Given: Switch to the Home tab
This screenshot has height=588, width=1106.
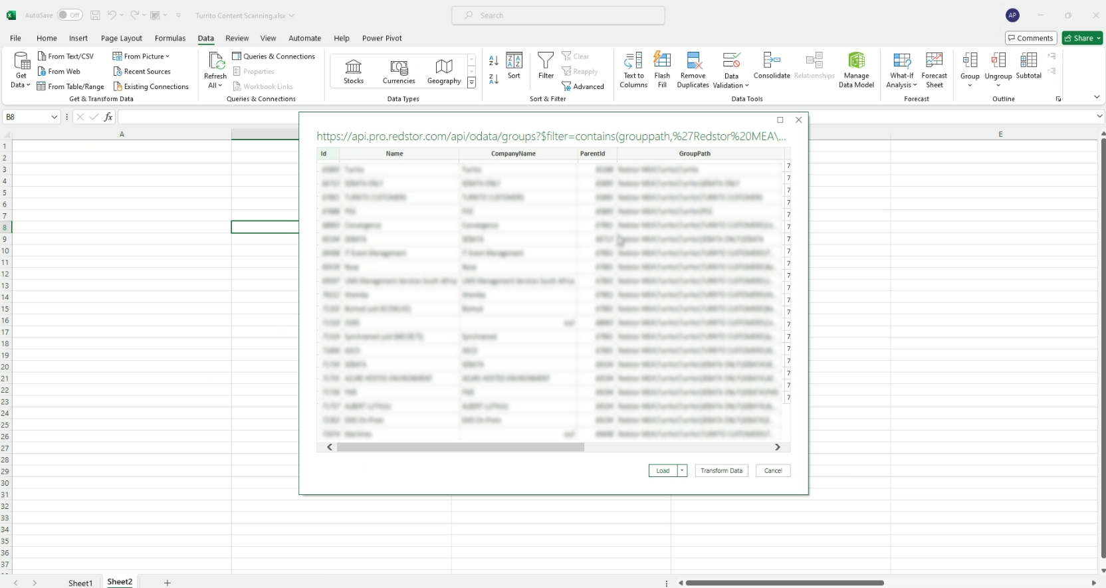Looking at the screenshot, I should 47,38.
